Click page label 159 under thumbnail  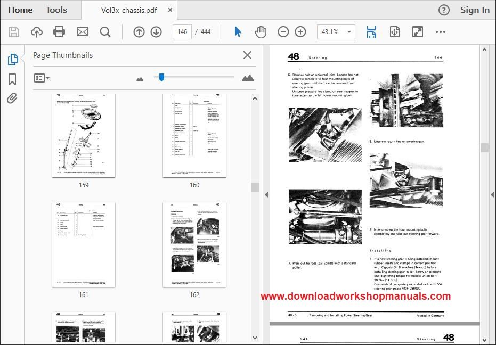[84, 185]
